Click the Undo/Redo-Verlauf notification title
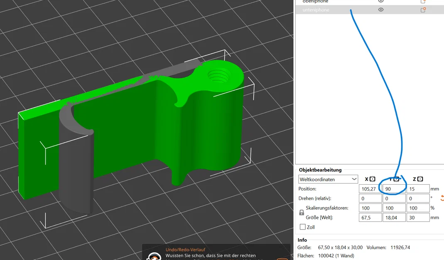Screen dimensions: 444x260 point(186,250)
